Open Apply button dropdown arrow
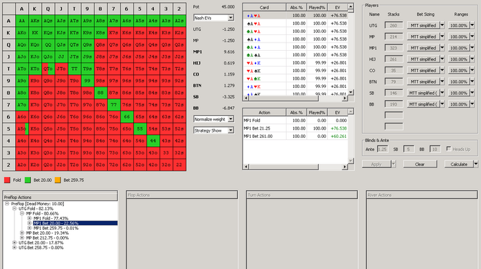481x269 pixels. (394, 164)
